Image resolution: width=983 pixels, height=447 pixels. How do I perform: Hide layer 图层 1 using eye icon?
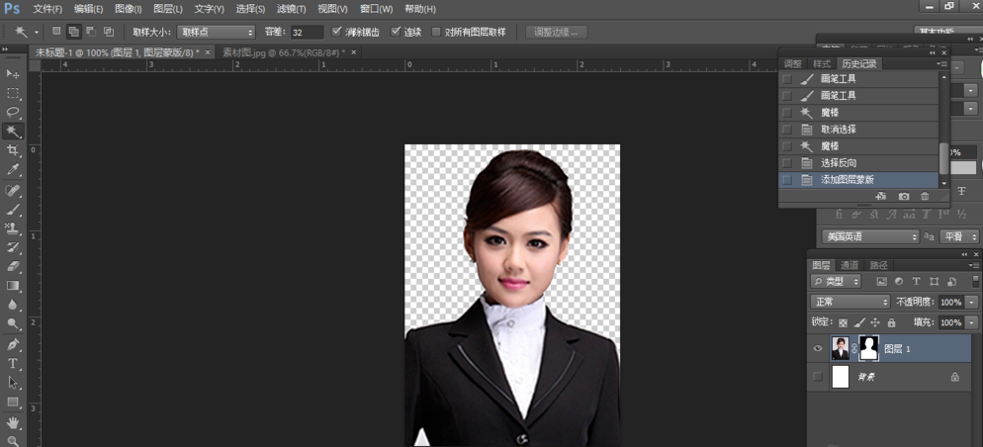coord(817,348)
